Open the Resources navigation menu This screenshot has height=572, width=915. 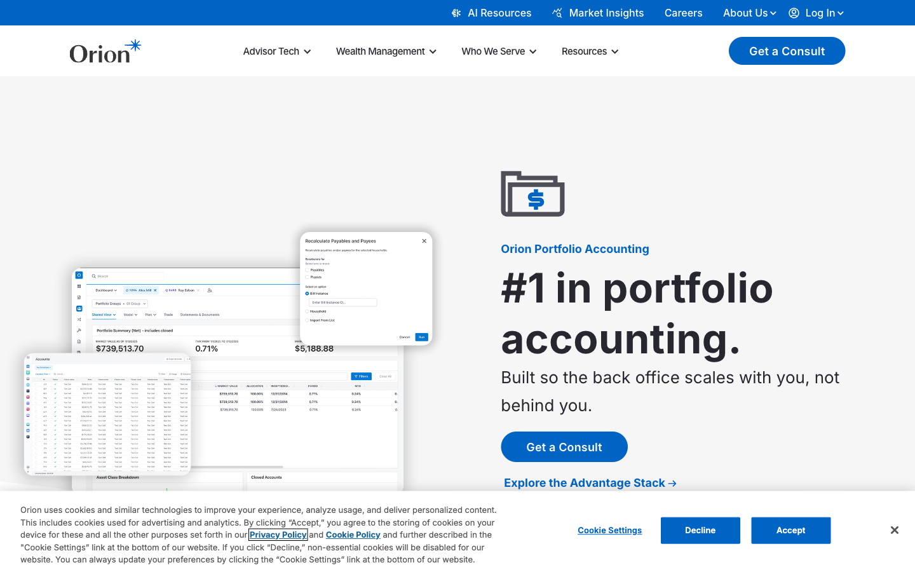(590, 51)
